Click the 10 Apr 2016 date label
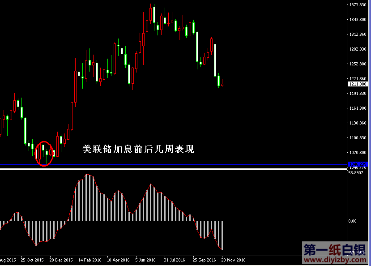 (x=117, y=260)
